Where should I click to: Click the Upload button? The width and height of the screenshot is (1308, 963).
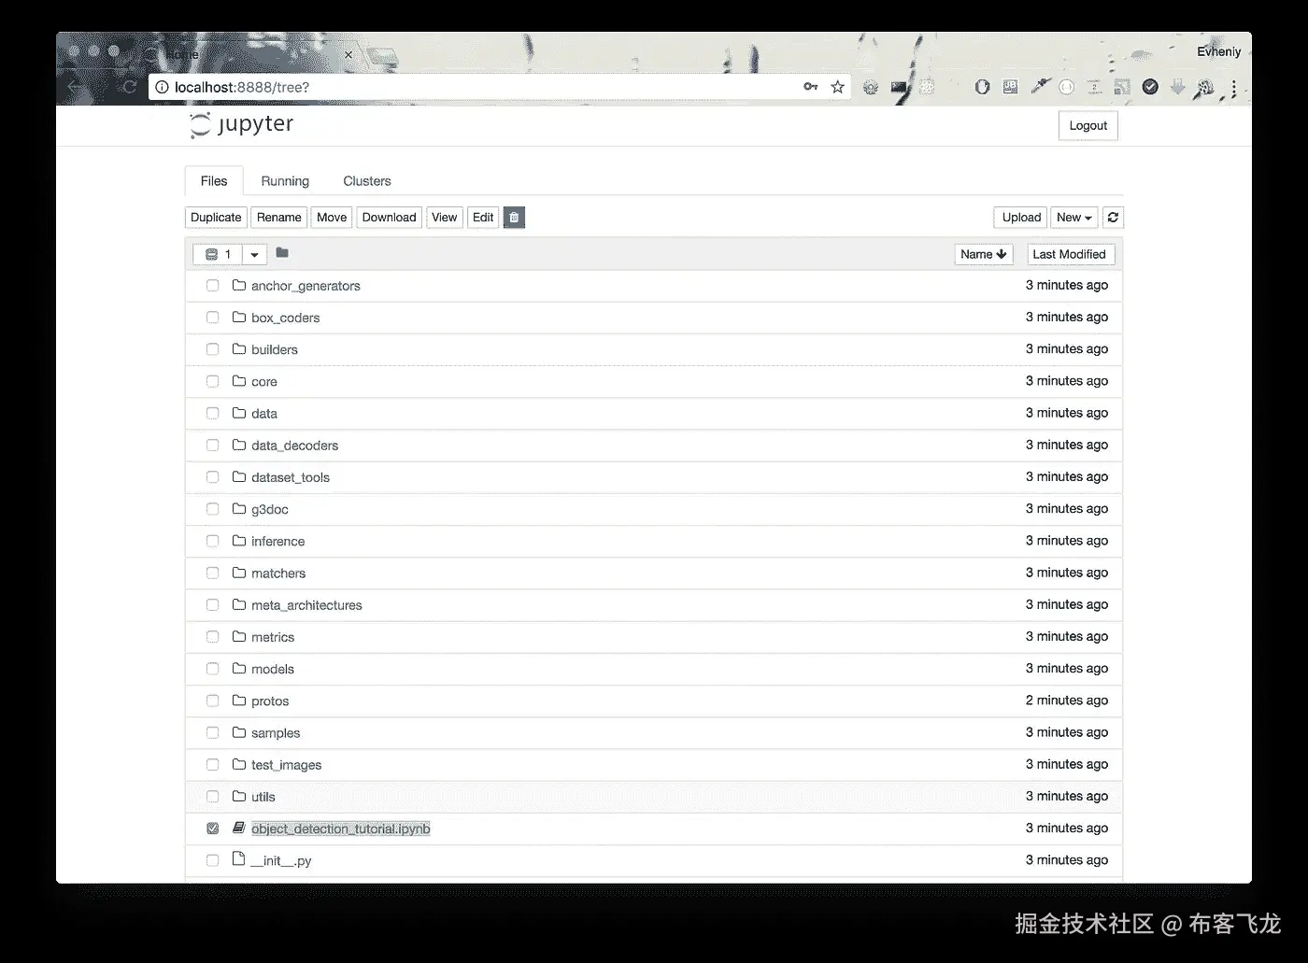click(x=1021, y=218)
